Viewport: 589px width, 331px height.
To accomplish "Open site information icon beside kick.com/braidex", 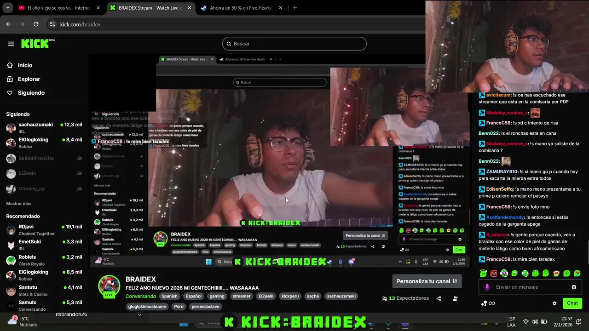I will click(x=52, y=24).
